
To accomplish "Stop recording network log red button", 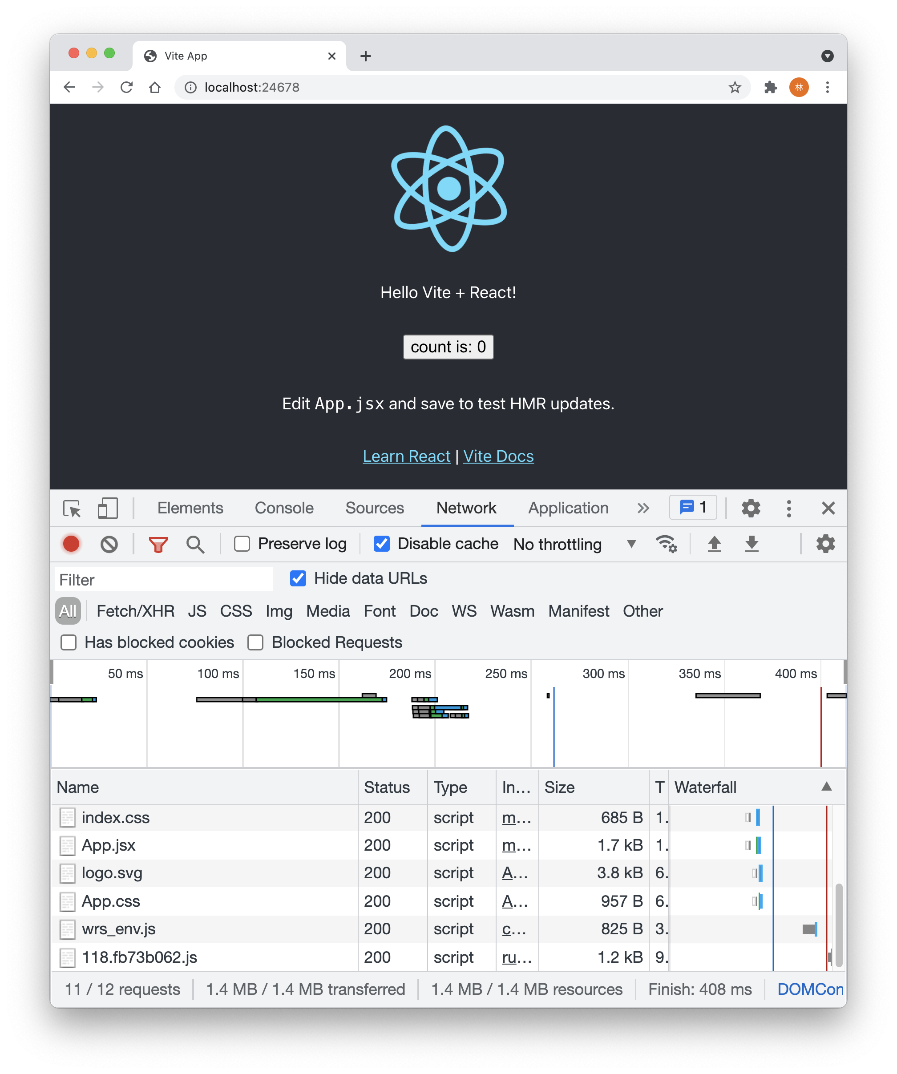I will tap(71, 544).
